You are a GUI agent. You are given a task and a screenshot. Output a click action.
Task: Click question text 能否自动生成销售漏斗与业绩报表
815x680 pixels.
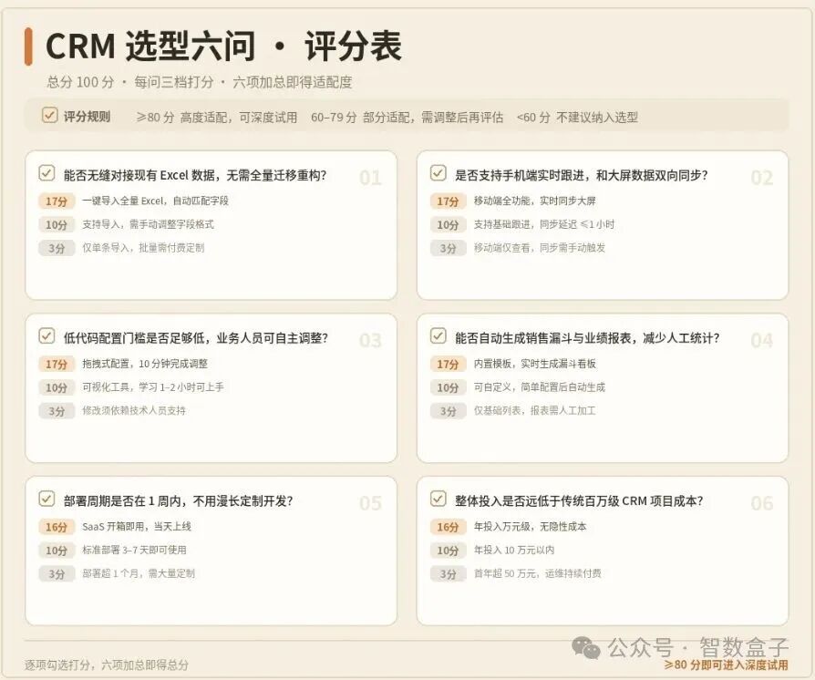click(x=587, y=338)
